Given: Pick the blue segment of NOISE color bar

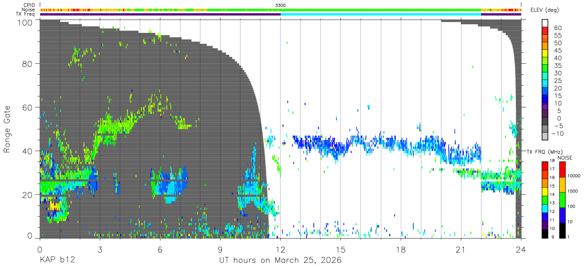Looking at the screenshot, I should click(x=563, y=215).
